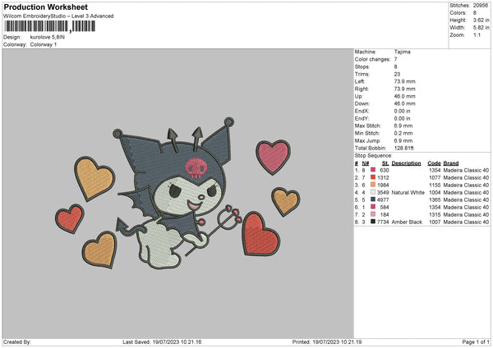
Task: Click the 'N#' column header
Action: click(x=366, y=163)
